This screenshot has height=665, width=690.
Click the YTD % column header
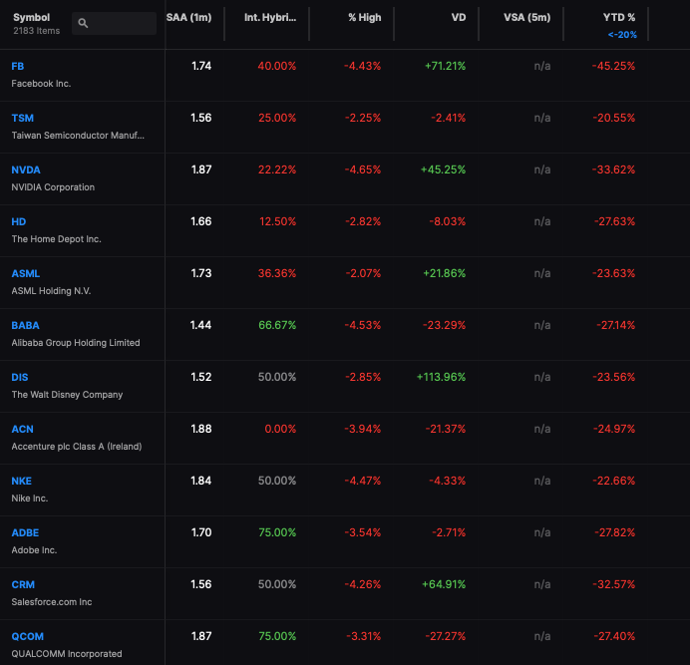pos(619,18)
